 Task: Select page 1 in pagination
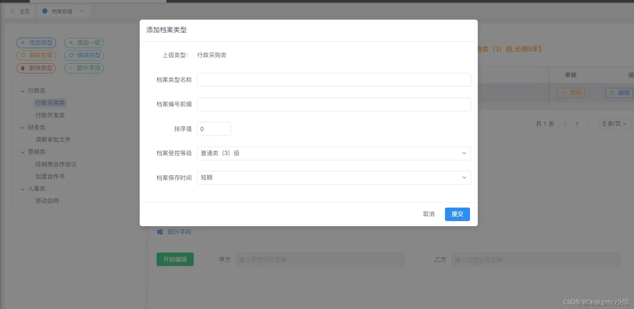[x=577, y=124]
